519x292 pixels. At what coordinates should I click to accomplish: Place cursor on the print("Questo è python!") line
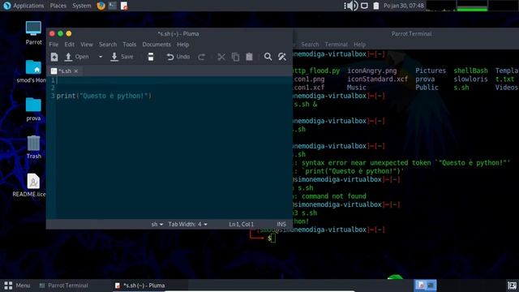tap(104, 96)
